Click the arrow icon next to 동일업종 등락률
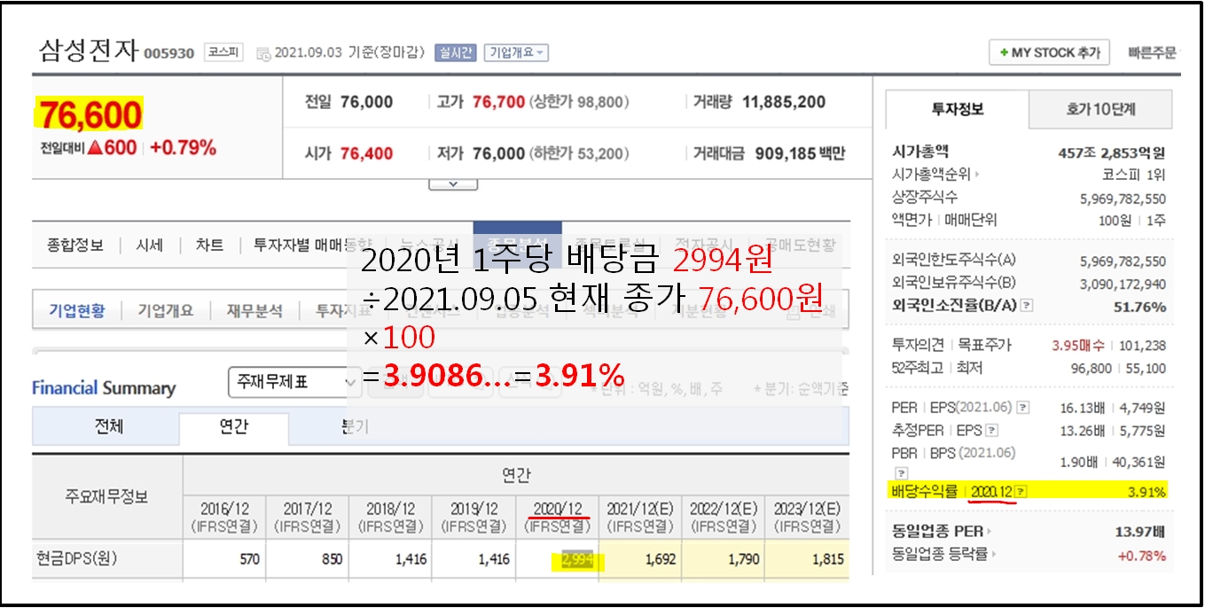The image size is (1205, 608). (x=995, y=555)
